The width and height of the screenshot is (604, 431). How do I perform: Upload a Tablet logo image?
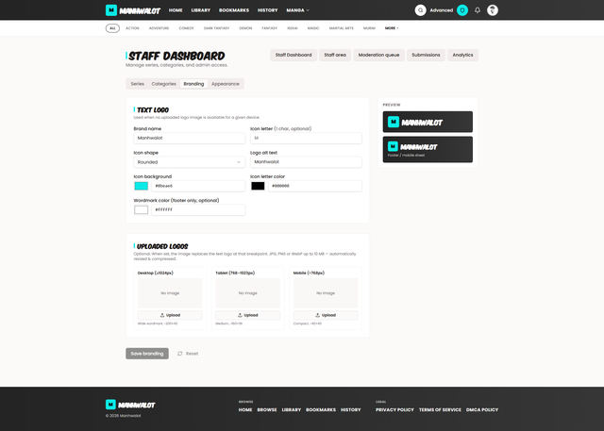tap(247, 315)
